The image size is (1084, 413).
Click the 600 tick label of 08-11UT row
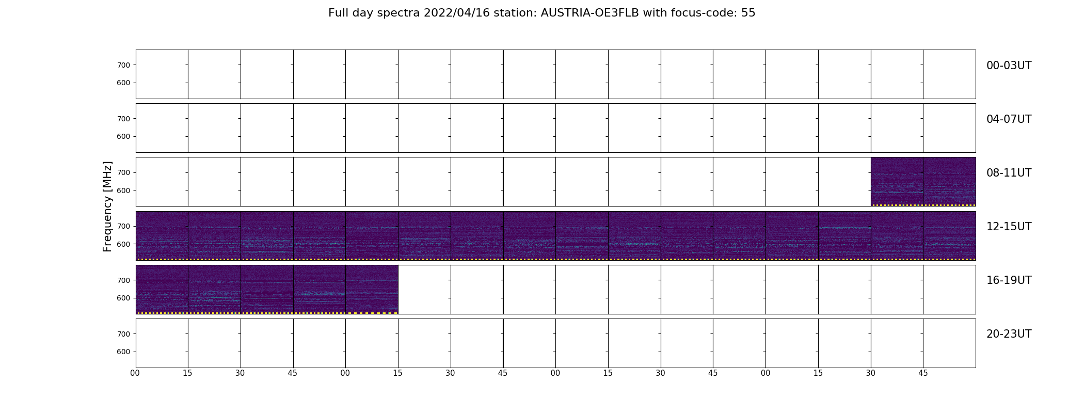click(x=123, y=190)
